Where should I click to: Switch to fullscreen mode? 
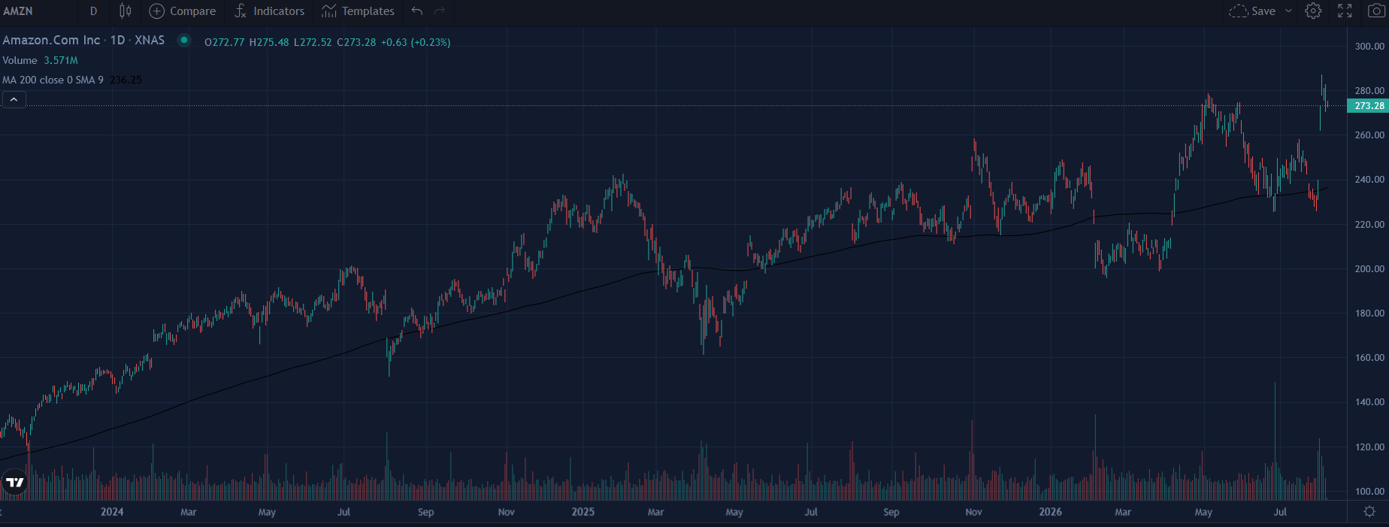tap(1345, 11)
